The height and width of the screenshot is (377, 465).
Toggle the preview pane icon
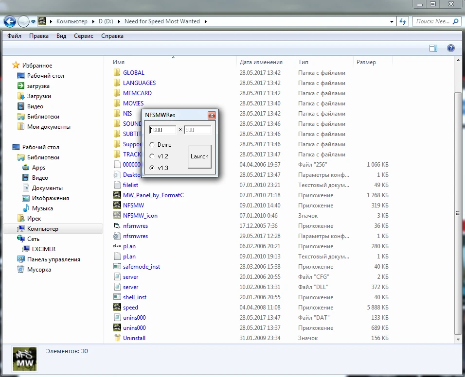pyautogui.click(x=433, y=48)
